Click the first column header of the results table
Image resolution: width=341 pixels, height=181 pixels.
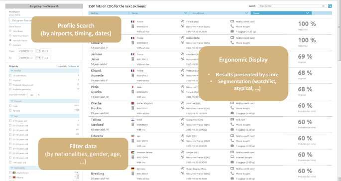pos(109,13)
